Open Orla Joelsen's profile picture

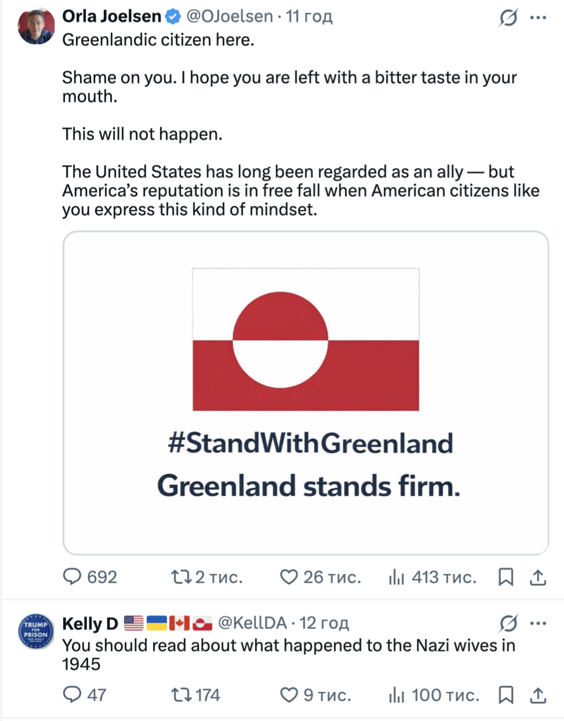36,26
